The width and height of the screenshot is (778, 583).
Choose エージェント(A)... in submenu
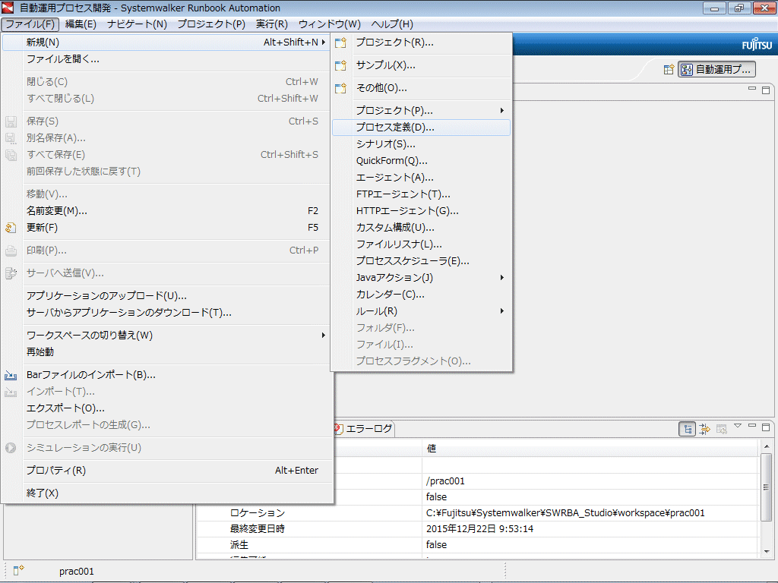coord(421,178)
